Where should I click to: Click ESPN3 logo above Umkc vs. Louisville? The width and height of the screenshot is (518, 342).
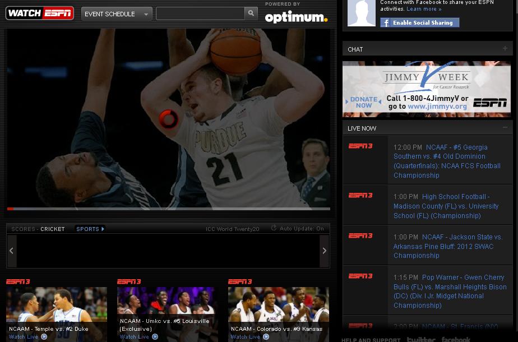(x=129, y=281)
